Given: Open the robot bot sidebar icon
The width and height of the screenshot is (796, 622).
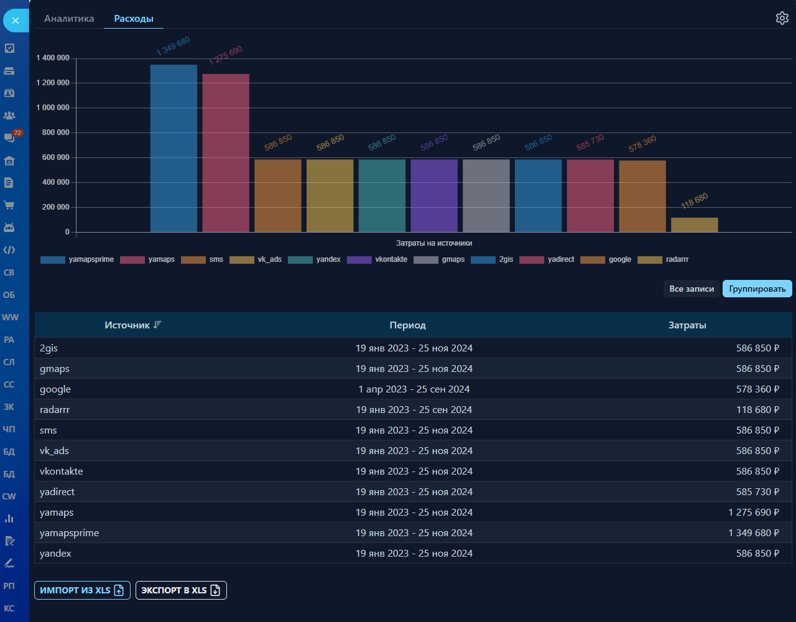Looking at the screenshot, I should [x=9, y=228].
